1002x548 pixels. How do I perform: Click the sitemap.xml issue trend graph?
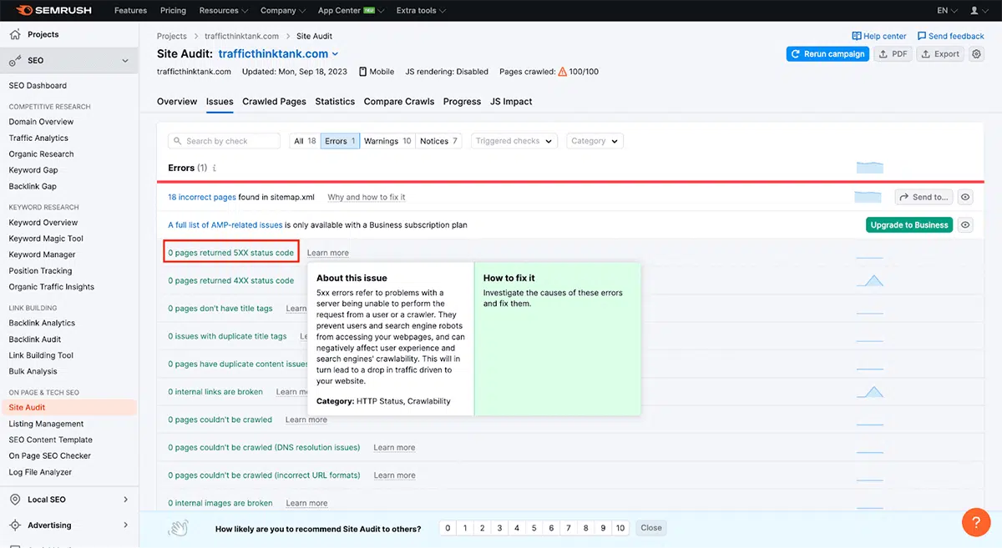pos(868,197)
